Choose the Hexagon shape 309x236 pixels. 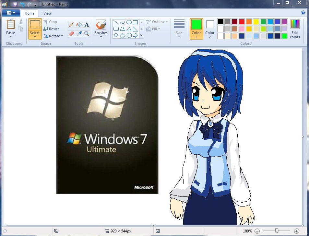coord(129,35)
